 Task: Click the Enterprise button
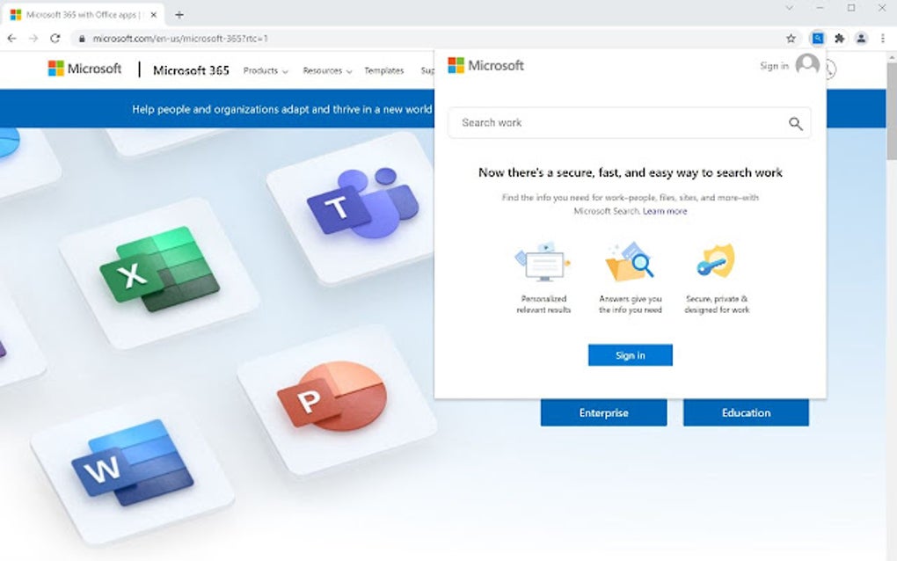coord(603,413)
